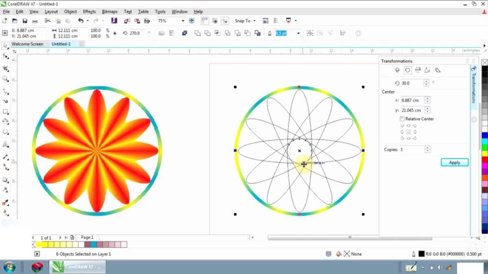Click the Undo icon on the toolbar
The width and height of the screenshot is (488, 274).
(81, 20)
